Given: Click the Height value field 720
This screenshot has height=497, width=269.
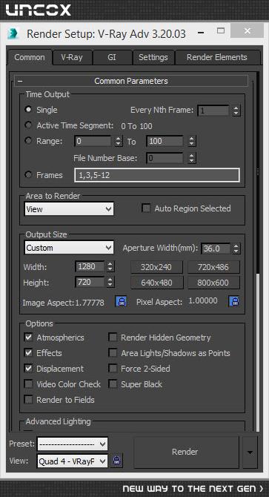Looking at the screenshot, I should (90, 282).
